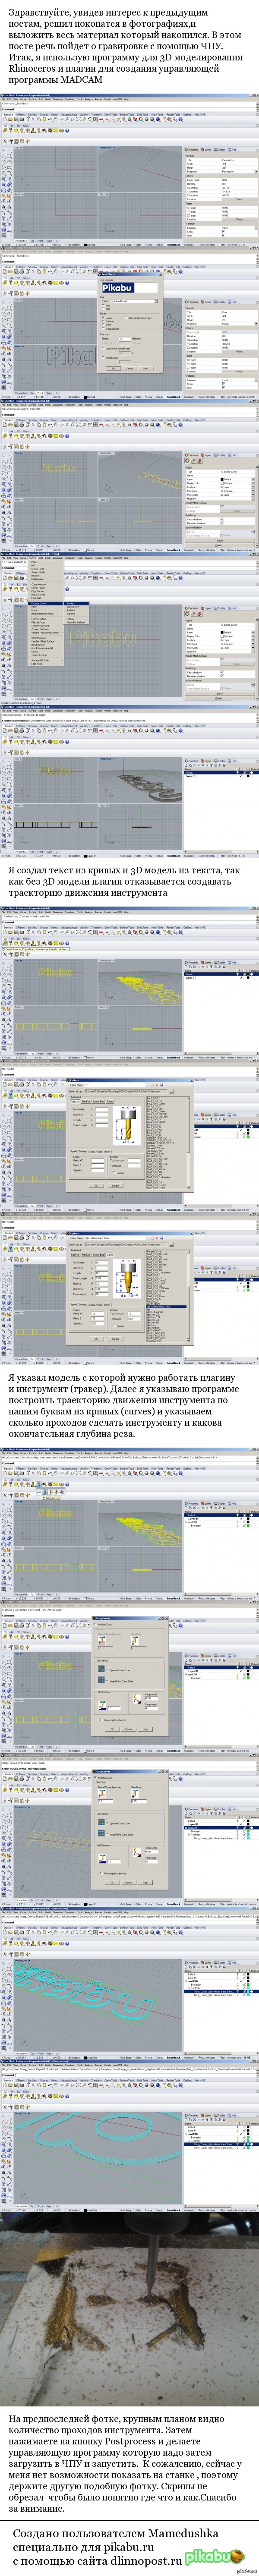Click OK in the Pikabu text object dialog
259x2576 pixels.
114,369
